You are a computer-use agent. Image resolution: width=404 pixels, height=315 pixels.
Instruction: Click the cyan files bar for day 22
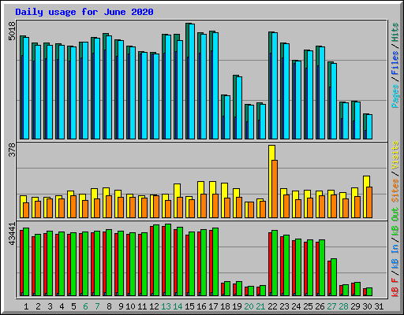point(275,86)
